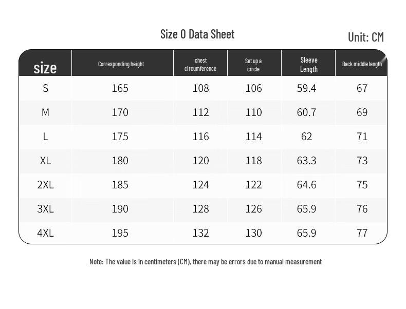
Task: Click the "Unit: CM" label
Action: [x=365, y=37]
